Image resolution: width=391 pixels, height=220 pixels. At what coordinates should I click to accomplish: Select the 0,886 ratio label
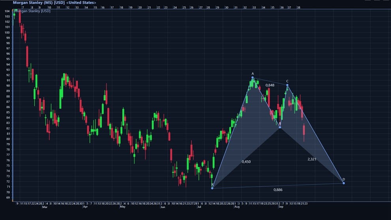point(278,190)
